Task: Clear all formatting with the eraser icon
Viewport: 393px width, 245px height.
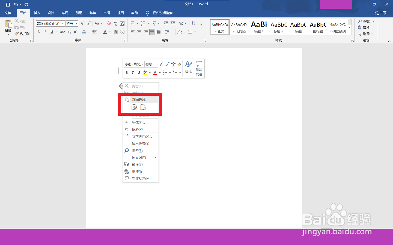Action: (x=109, y=23)
